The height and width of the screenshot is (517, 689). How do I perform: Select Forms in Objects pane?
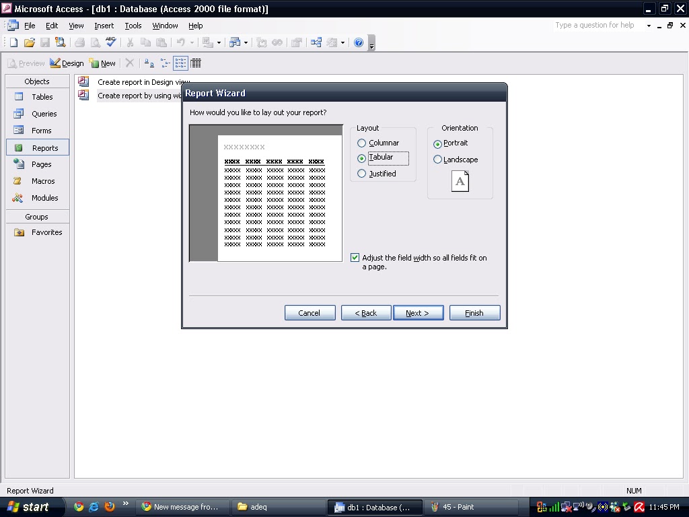click(38, 131)
